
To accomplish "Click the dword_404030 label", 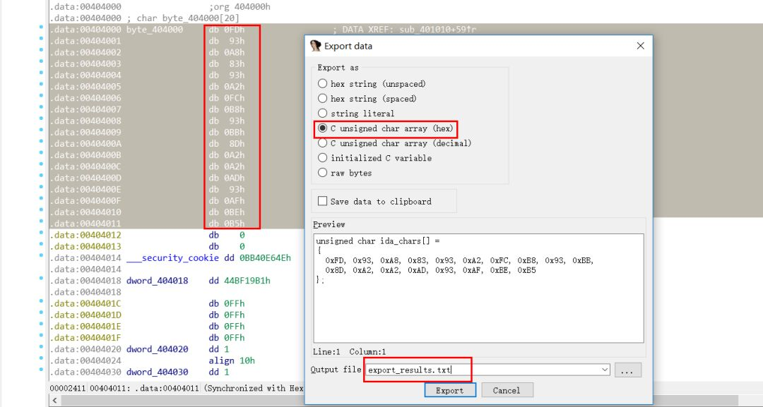I will click(x=157, y=372).
